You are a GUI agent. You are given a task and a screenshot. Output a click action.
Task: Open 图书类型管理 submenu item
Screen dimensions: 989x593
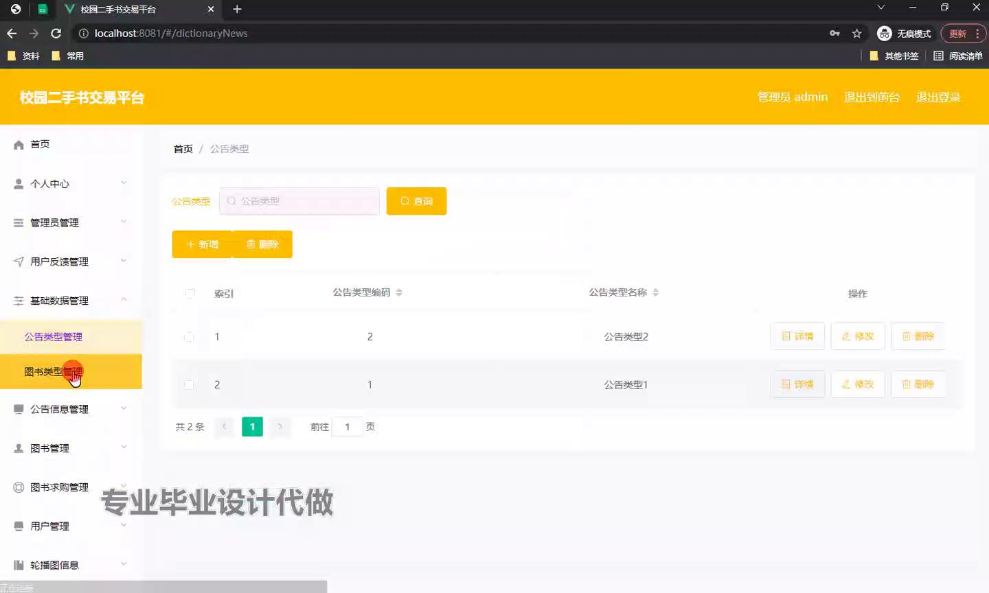(54, 372)
